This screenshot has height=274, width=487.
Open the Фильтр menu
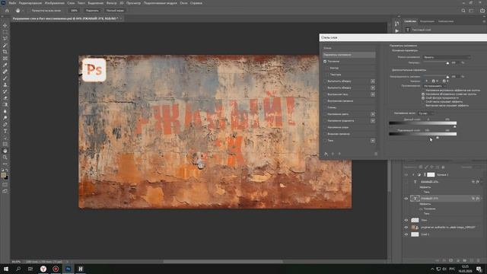coord(112,3)
